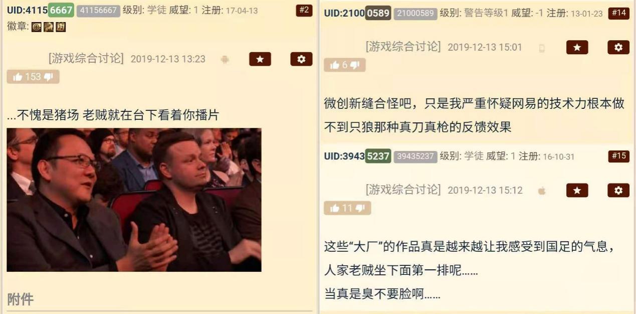Screen dimensions: 636x314
Task: Click the 附件 attachments heading
Action: pyautogui.click(x=21, y=299)
